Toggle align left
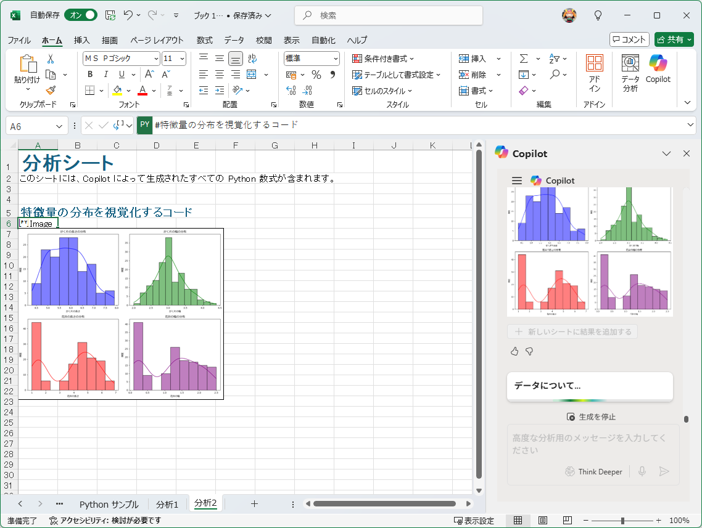 203,74
